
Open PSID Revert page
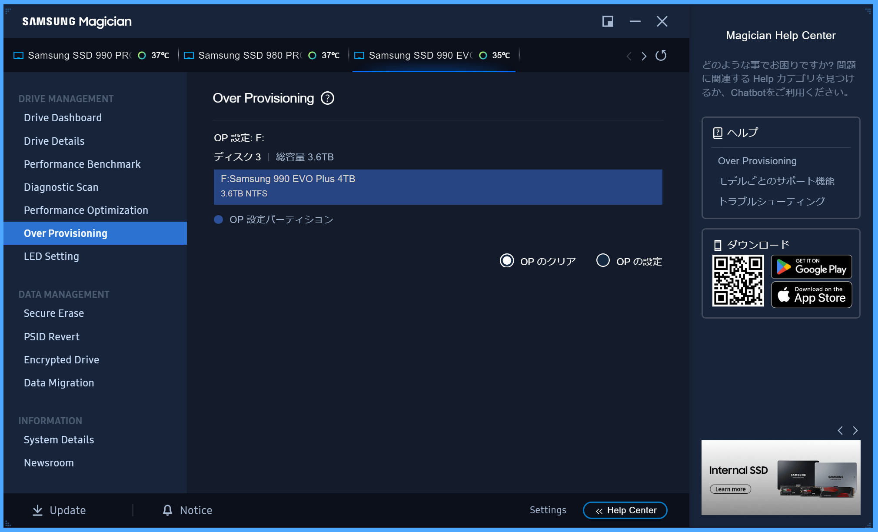coord(52,337)
